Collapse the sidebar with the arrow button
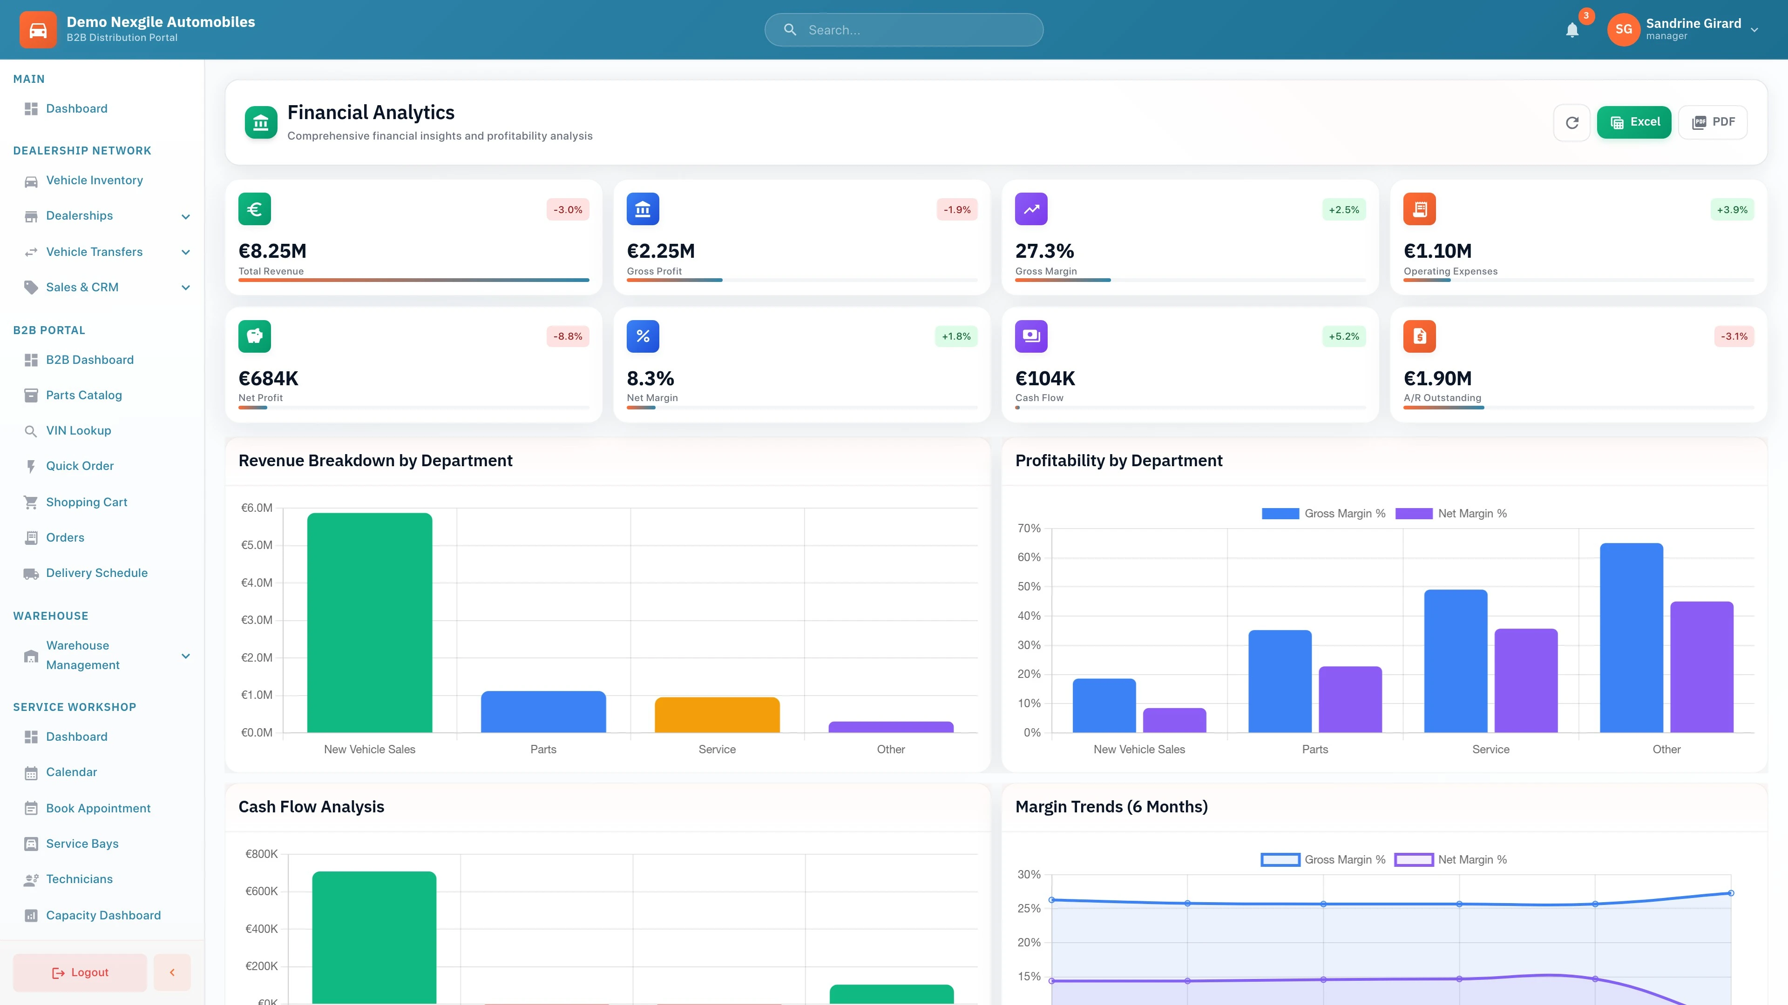This screenshot has height=1005, width=1788. 172,972
